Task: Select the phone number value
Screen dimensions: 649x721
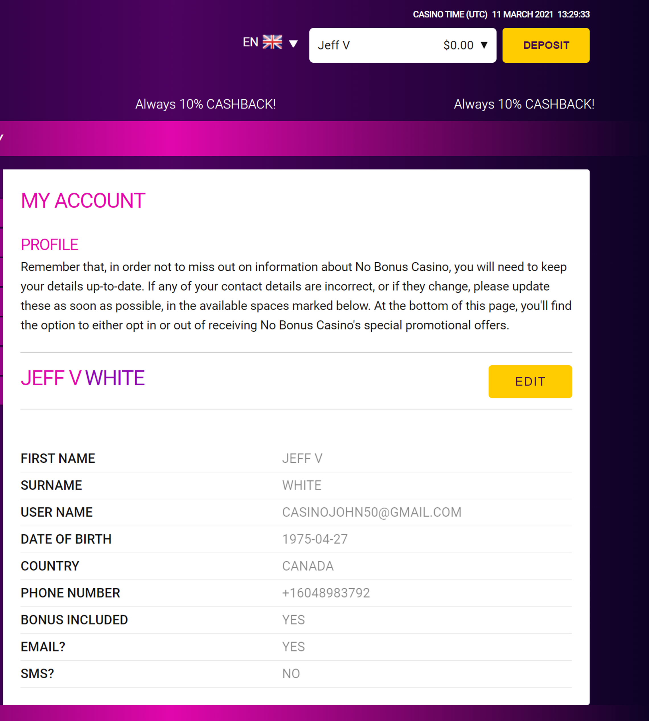Action: (x=326, y=593)
